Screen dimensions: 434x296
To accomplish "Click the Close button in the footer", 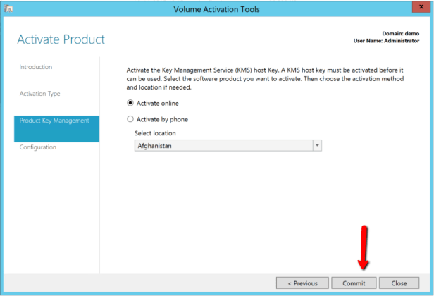I will [399, 283].
